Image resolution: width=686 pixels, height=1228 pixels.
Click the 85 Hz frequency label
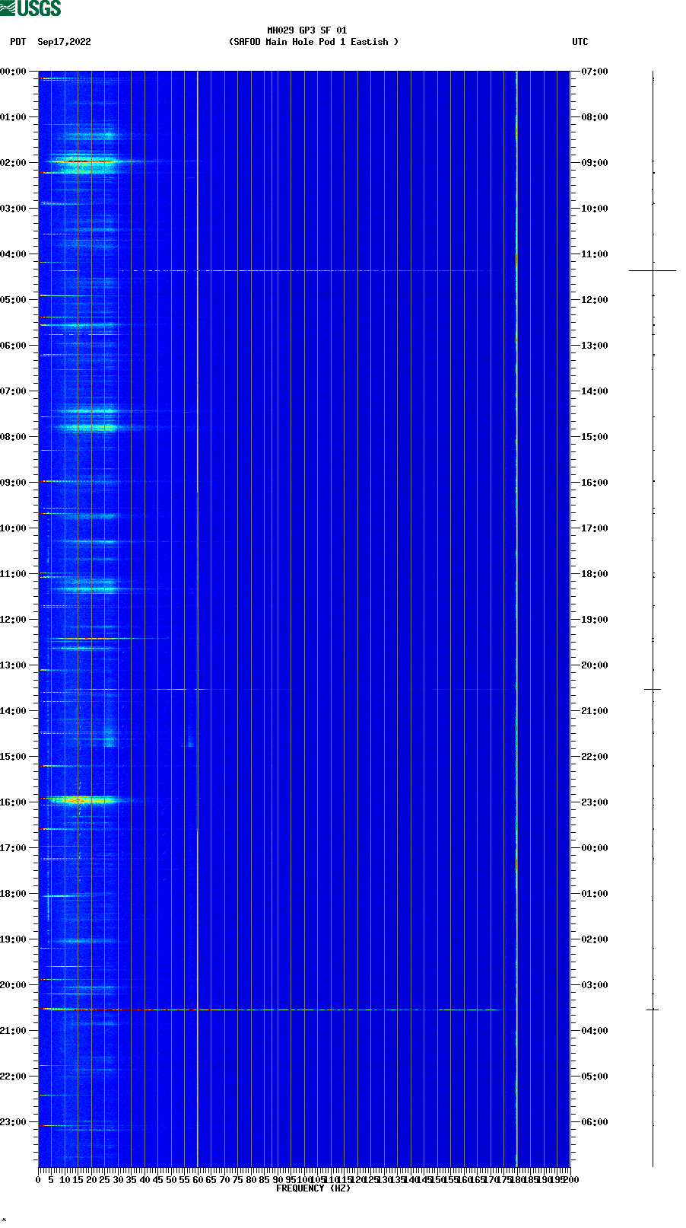[264, 1180]
